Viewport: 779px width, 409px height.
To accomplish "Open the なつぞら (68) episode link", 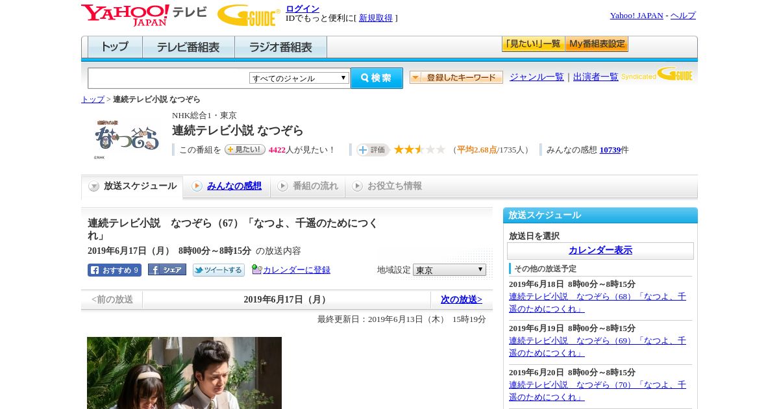I will coord(597,303).
